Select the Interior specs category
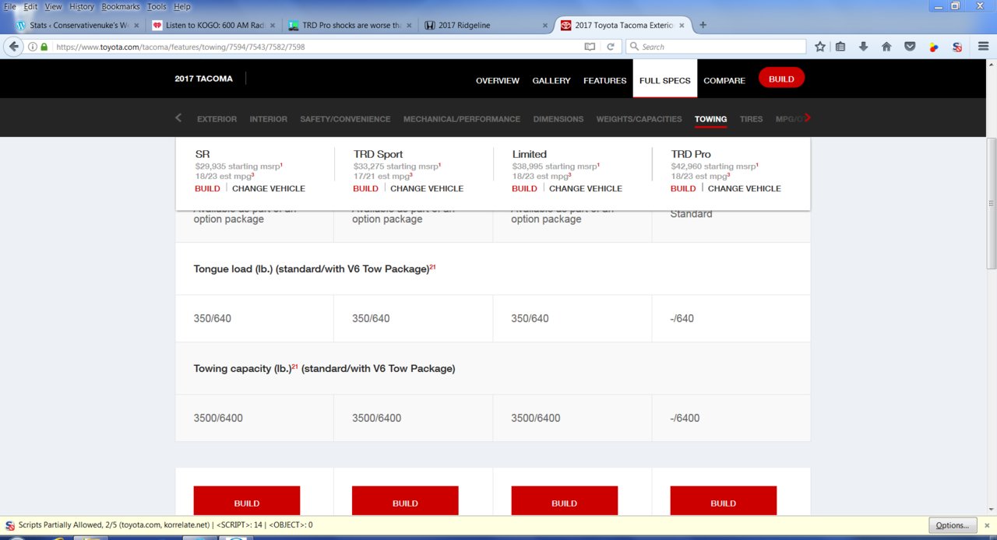 point(269,119)
